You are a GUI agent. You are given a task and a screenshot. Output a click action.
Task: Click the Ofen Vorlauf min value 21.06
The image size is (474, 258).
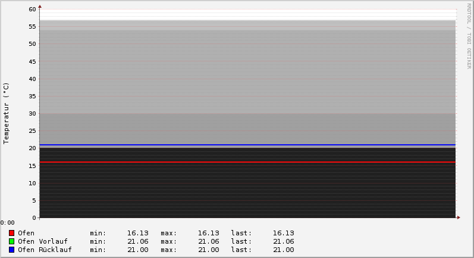(137, 241)
